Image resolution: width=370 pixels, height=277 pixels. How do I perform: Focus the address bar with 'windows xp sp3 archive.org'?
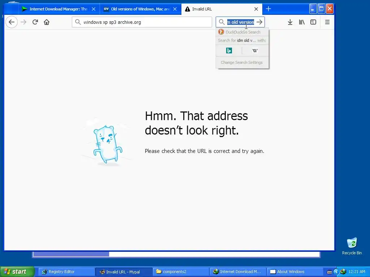point(142,22)
